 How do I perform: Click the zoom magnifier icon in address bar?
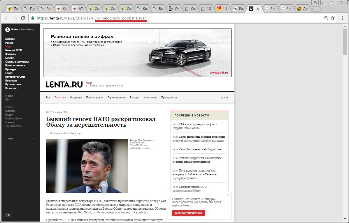coord(326,18)
